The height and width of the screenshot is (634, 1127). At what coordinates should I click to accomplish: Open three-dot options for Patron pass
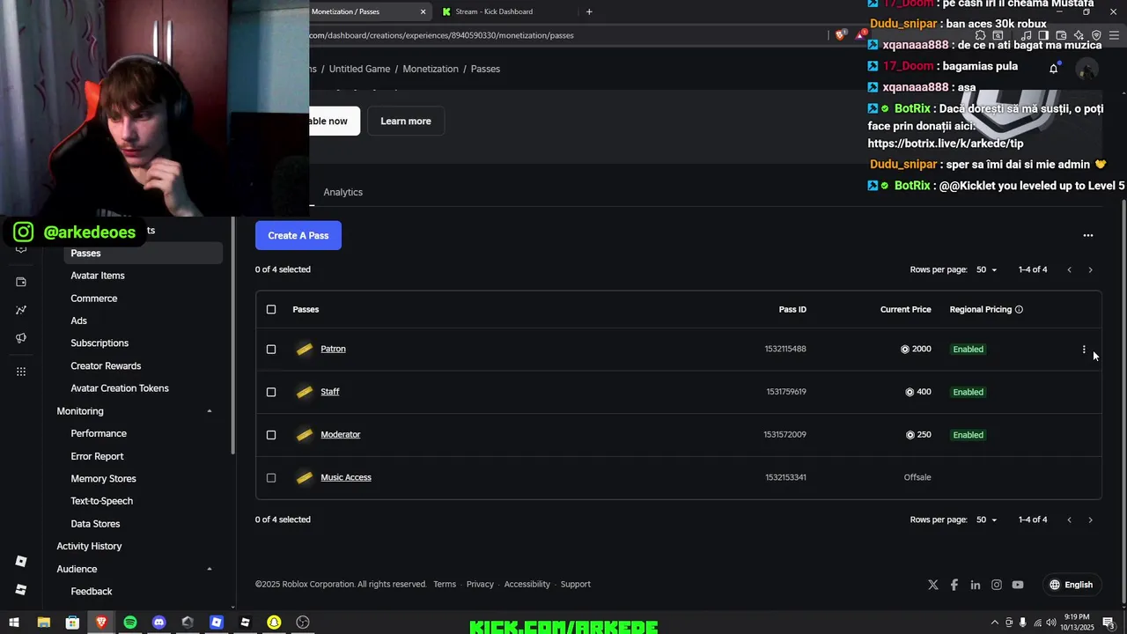pos(1084,350)
